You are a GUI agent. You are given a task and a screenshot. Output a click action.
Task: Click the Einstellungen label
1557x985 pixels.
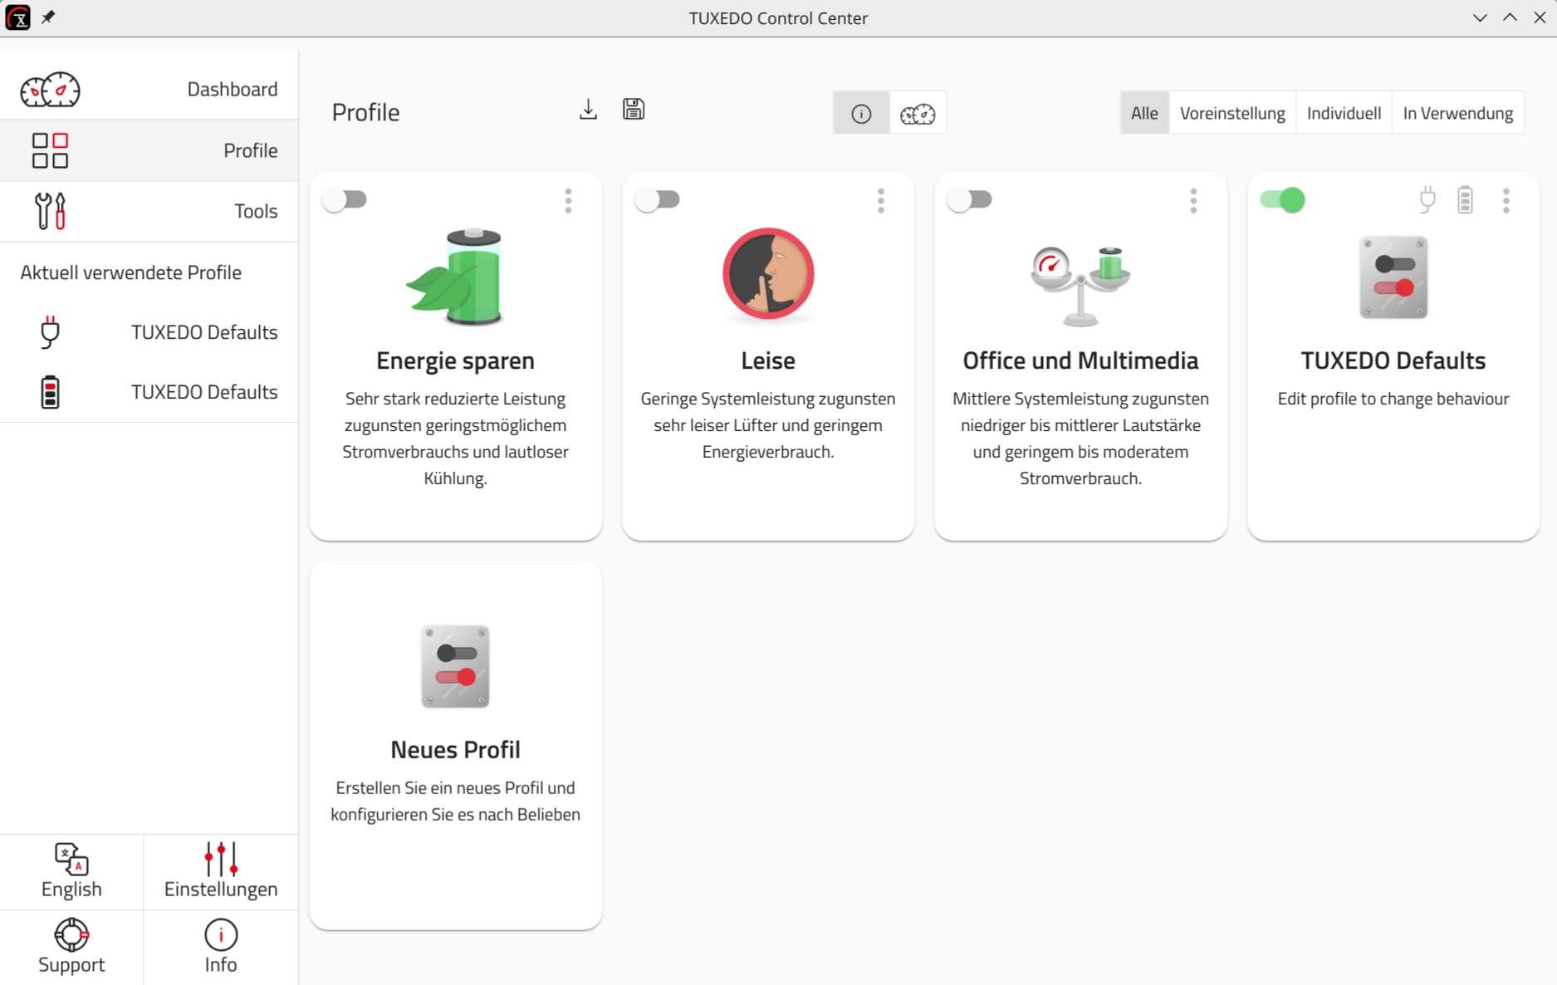pos(221,889)
